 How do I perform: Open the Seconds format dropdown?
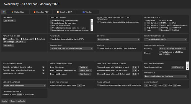(x=9, y=45)
